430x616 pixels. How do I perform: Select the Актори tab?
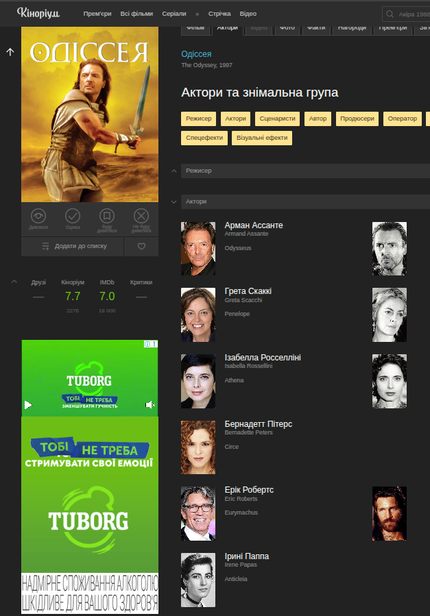[x=228, y=30]
